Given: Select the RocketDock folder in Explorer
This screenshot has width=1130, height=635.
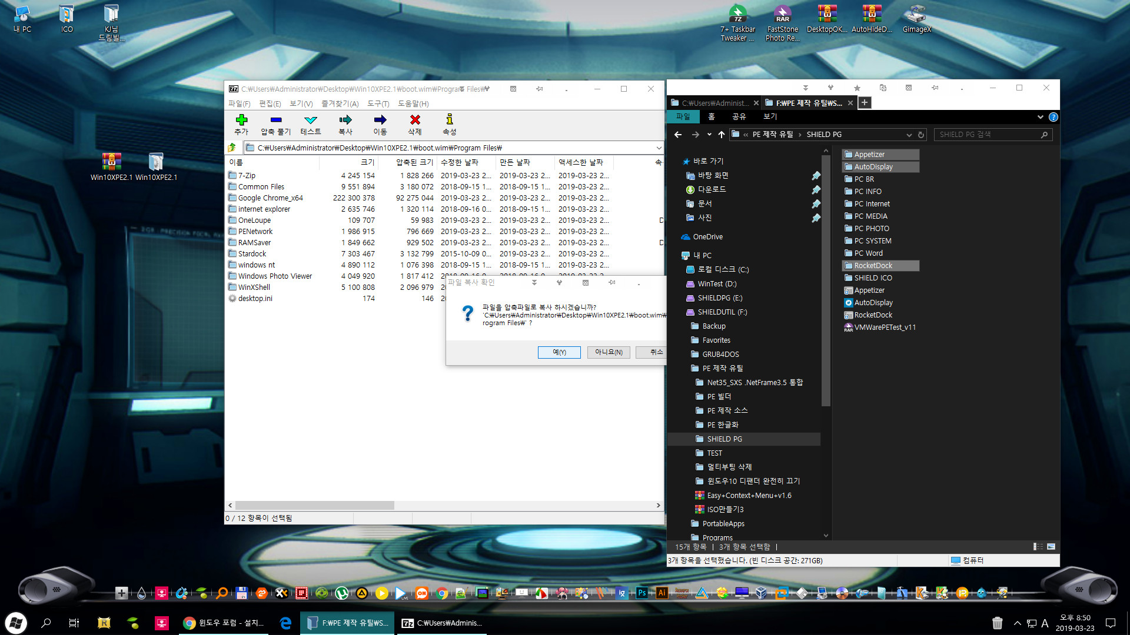Looking at the screenshot, I should pos(880,266).
